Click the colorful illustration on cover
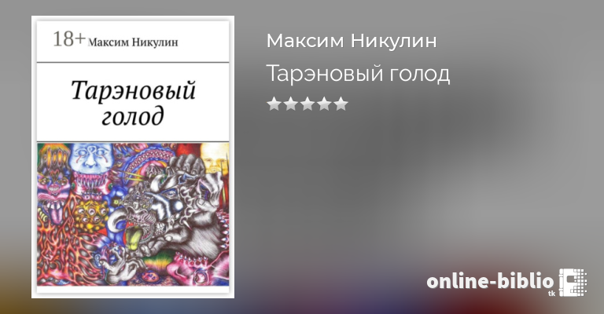 [133, 214]
